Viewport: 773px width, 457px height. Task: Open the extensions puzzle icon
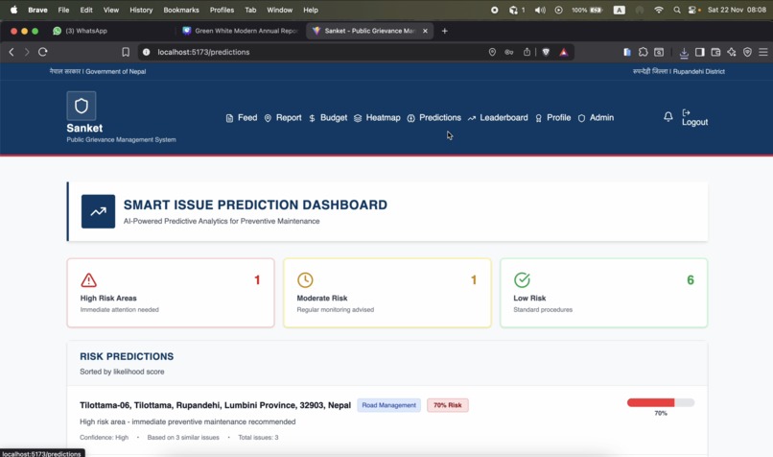[x=643, y=52]
